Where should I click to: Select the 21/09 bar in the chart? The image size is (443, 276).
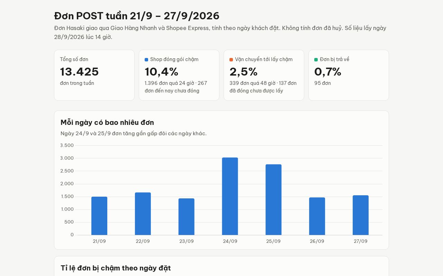[x=99, y=216]
